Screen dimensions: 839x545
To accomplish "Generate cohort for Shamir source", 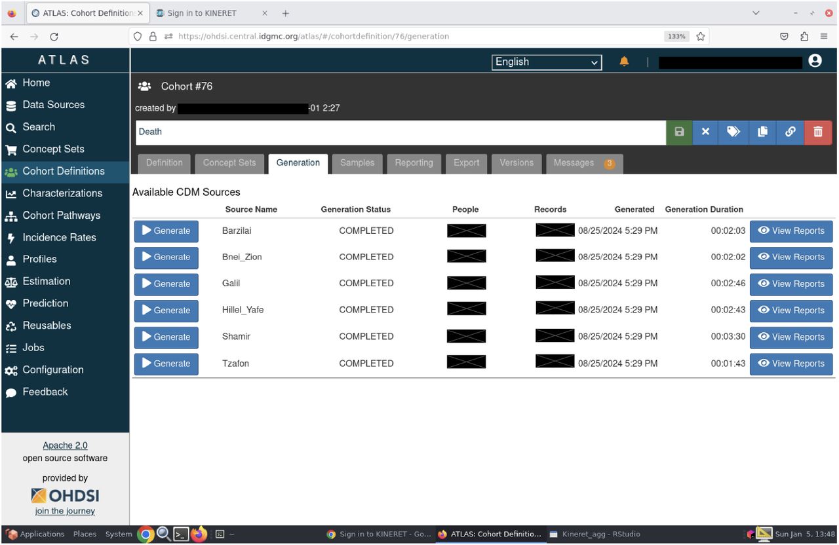I will coord(166,337).
